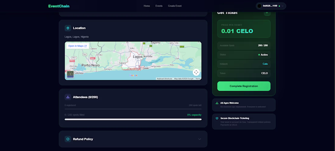Screen dimensions: 335x151
Task: Open Keyboard shortcuts on the map
Action: click(164, 79)
